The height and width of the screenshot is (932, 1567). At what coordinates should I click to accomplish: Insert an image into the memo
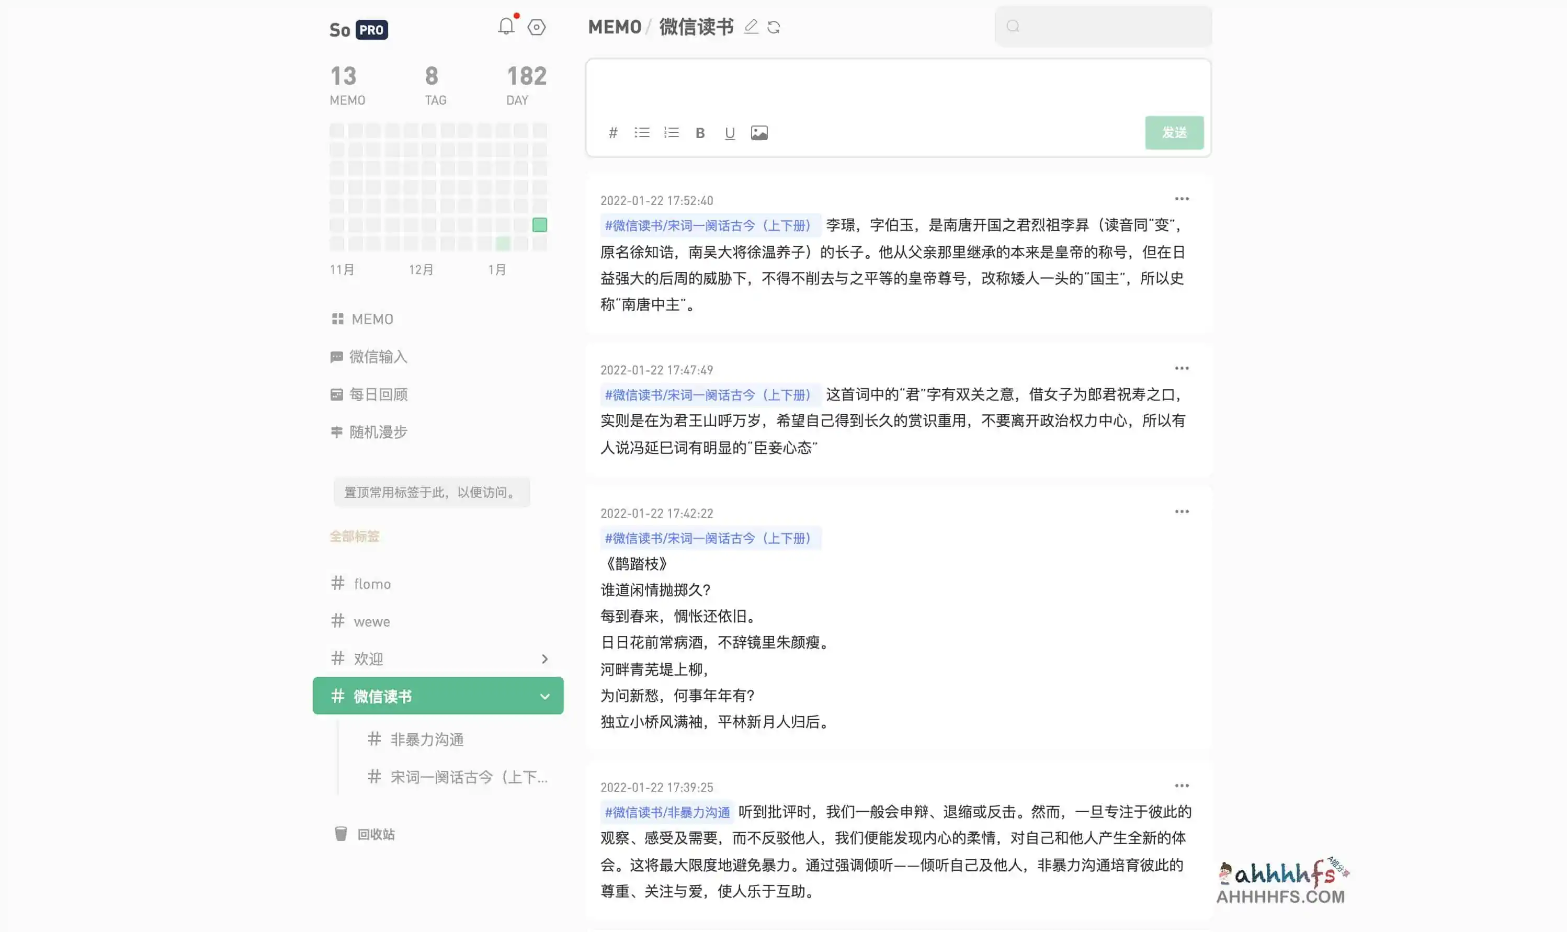759,132
